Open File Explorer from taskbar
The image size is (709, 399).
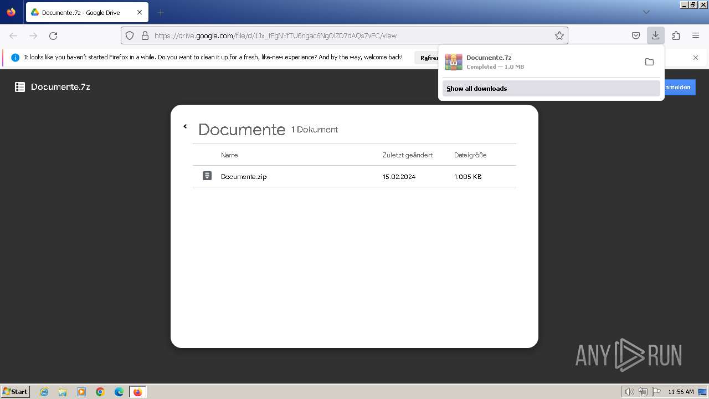(63, 392)
